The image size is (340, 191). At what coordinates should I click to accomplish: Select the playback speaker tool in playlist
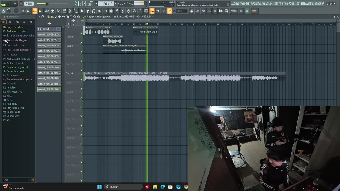click(x=78, y=16)
